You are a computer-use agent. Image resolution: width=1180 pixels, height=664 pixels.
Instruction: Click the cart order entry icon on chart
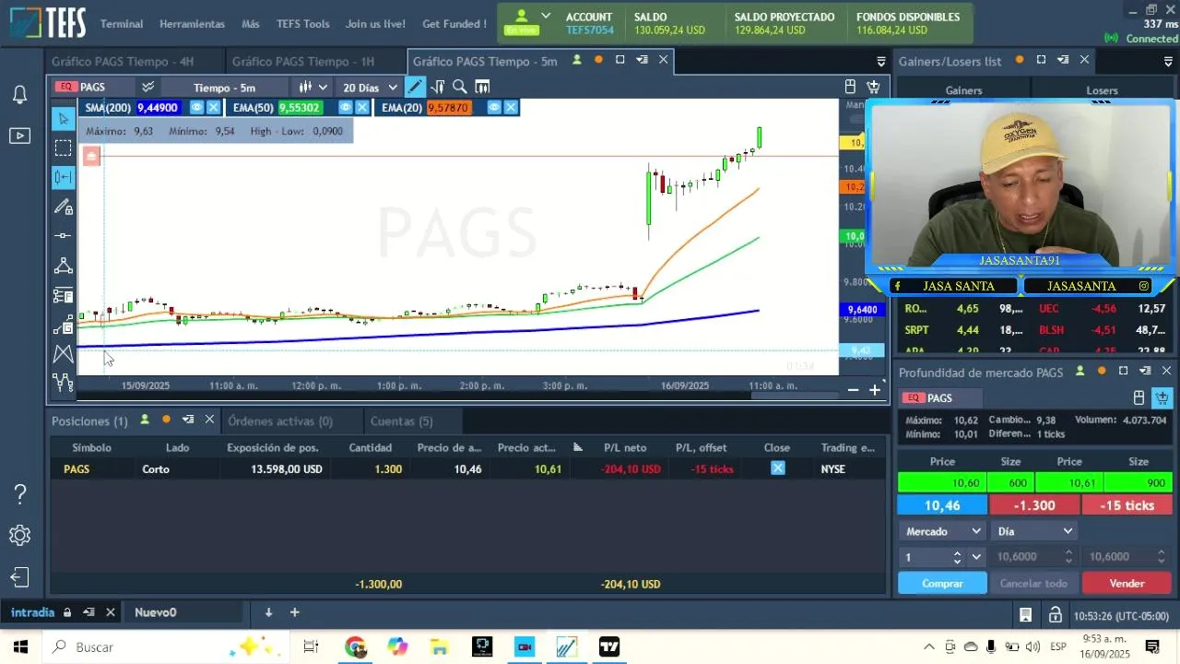pyautogui.click(x=873, y=87)
